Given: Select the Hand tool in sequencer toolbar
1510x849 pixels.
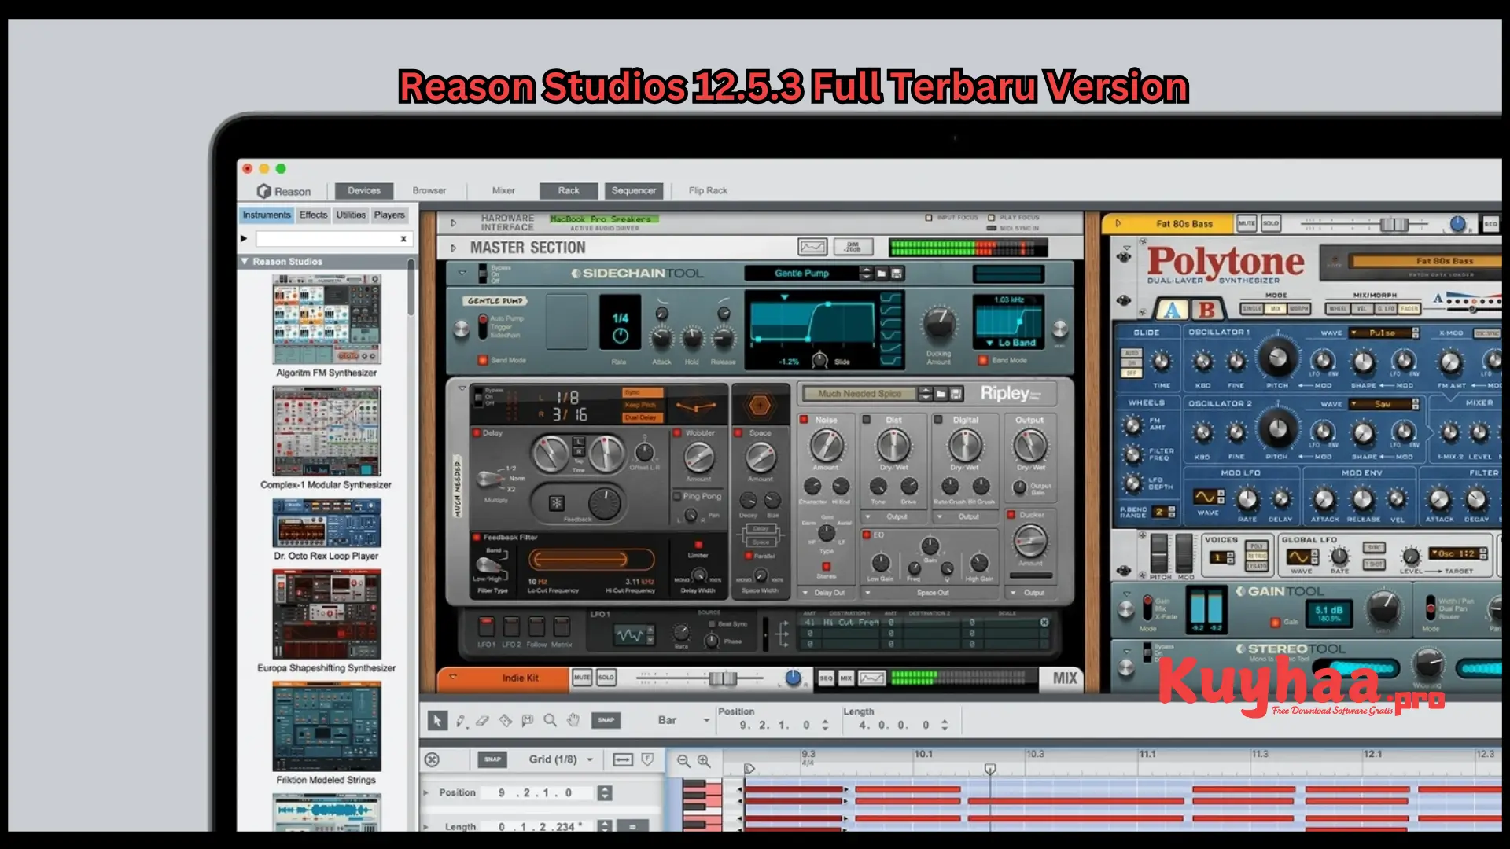Looking at the screenshot, I should coord(573,720).
